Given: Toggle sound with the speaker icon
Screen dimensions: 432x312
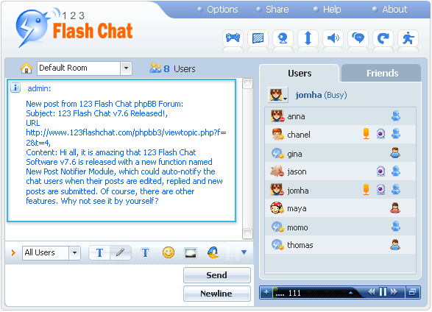Looking at the screenshot, I should click(333, 38).
